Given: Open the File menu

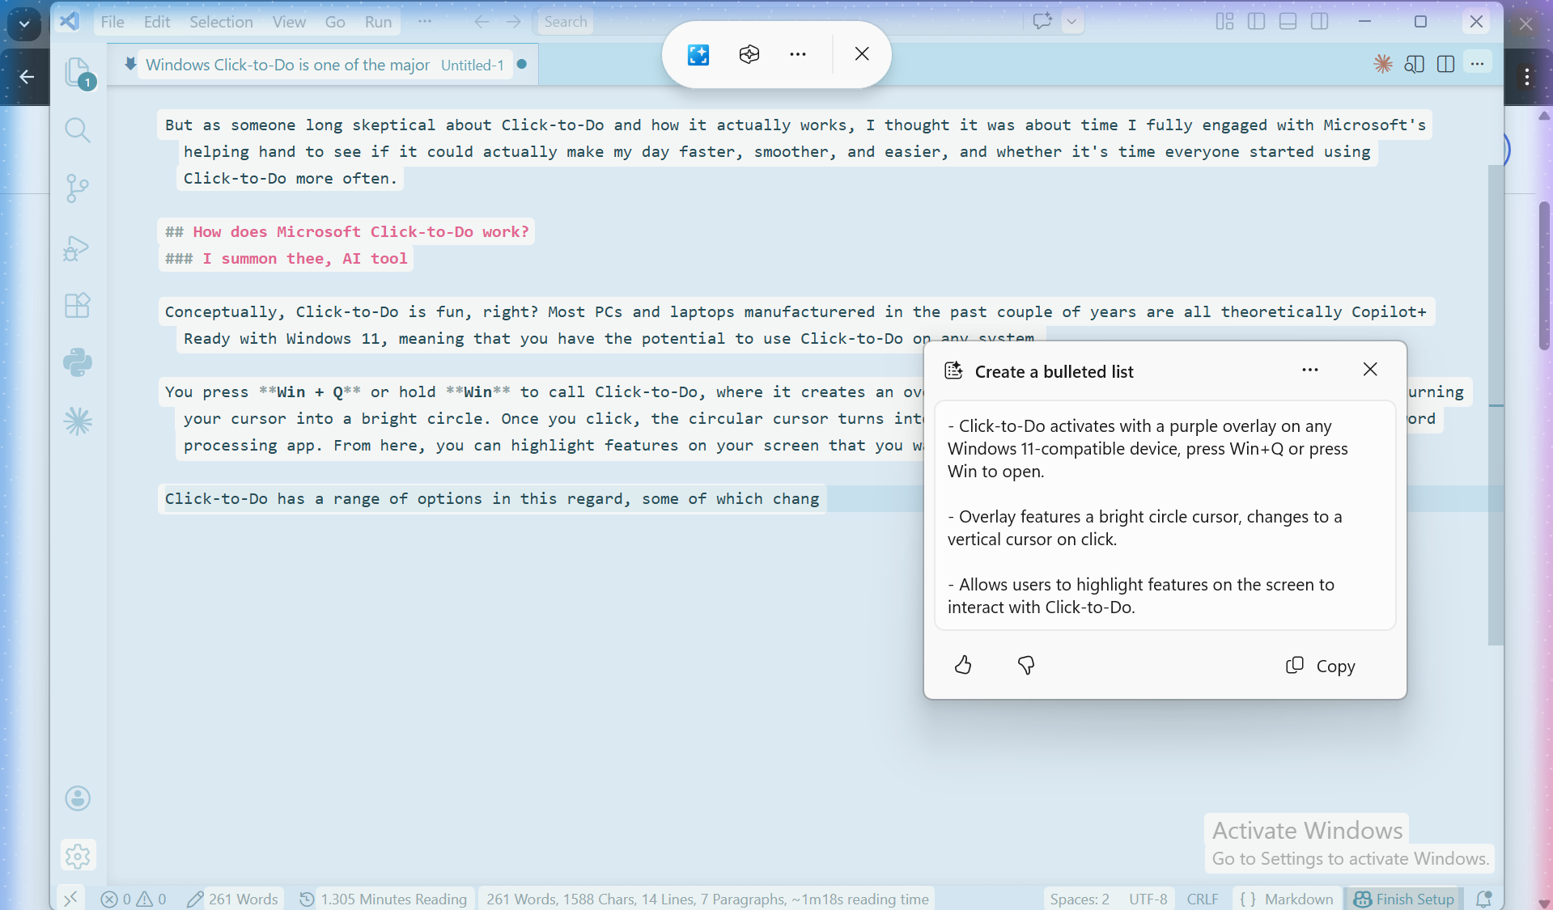Looking at the screenshot, I should click(112, 22).
